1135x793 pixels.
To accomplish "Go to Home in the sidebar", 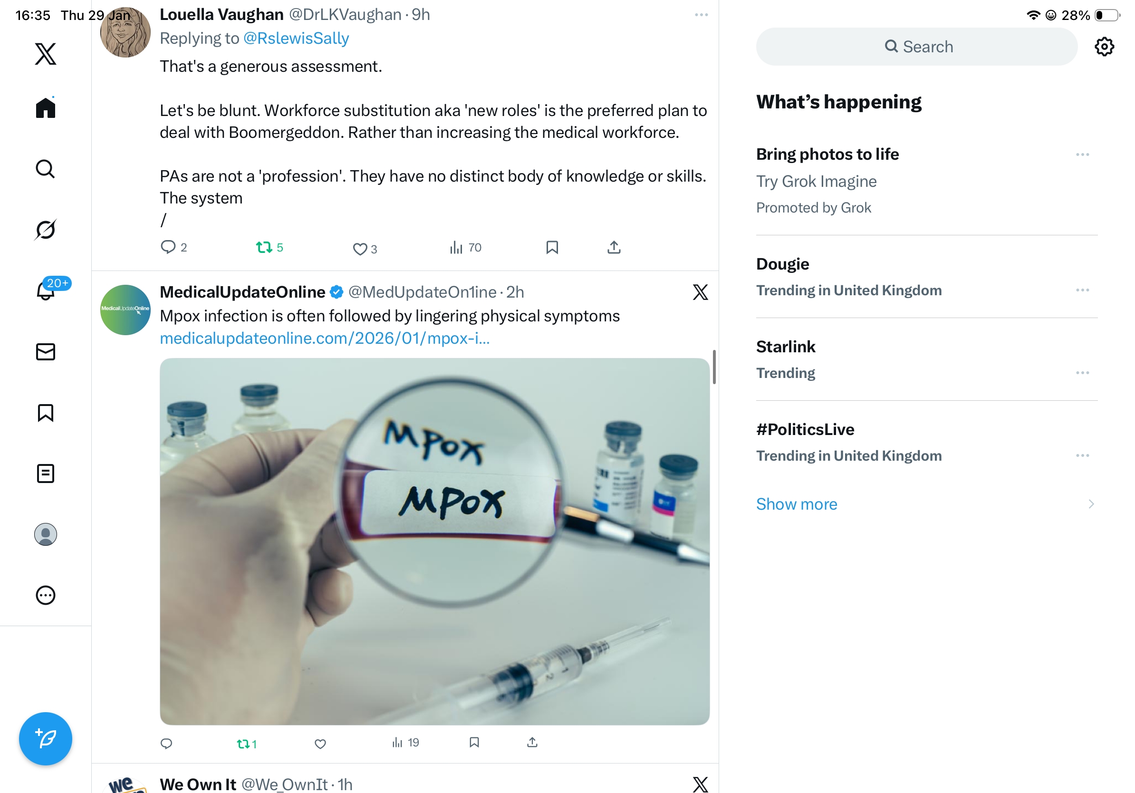I will click(x=46, y=108).
